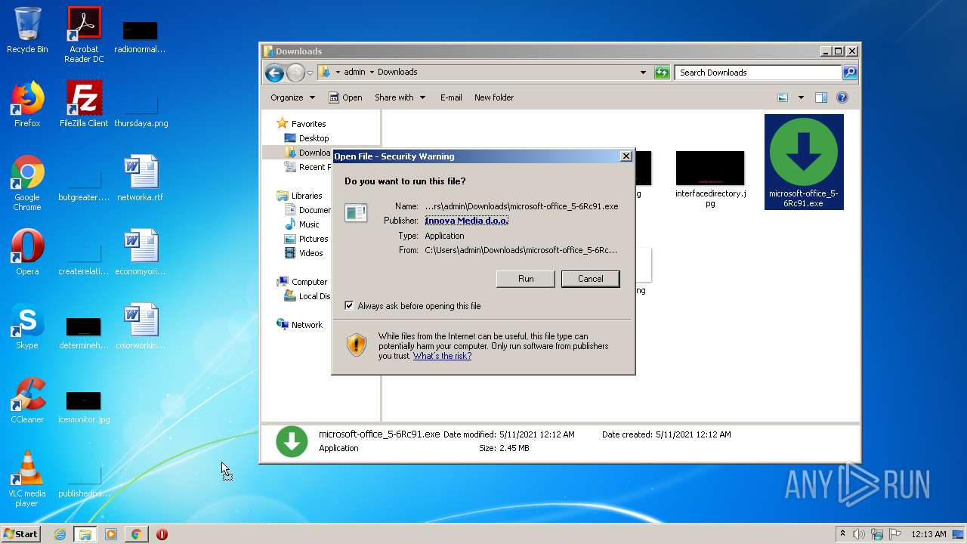Screen dimensions: 967x544
Task: Click Opera icon in the taskbar
Action: 162,534
